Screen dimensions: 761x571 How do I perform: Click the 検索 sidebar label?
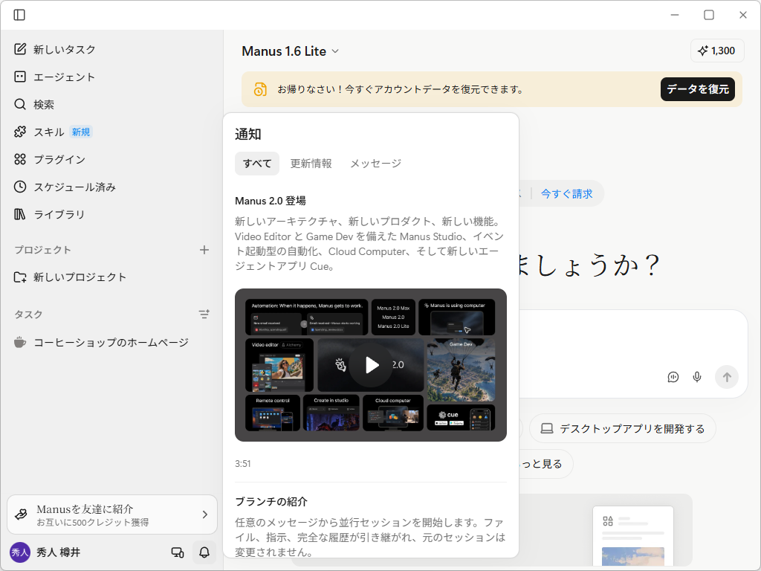click(x=44, y=105)
